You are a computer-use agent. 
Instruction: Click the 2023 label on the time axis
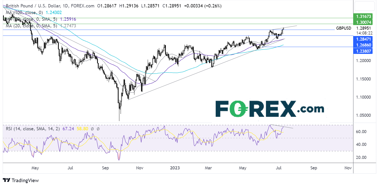174,168
